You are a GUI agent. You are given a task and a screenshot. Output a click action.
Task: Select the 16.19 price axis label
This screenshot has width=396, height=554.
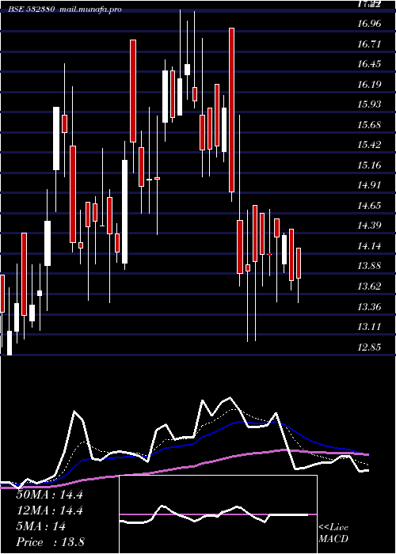click(x=369, y=85)
